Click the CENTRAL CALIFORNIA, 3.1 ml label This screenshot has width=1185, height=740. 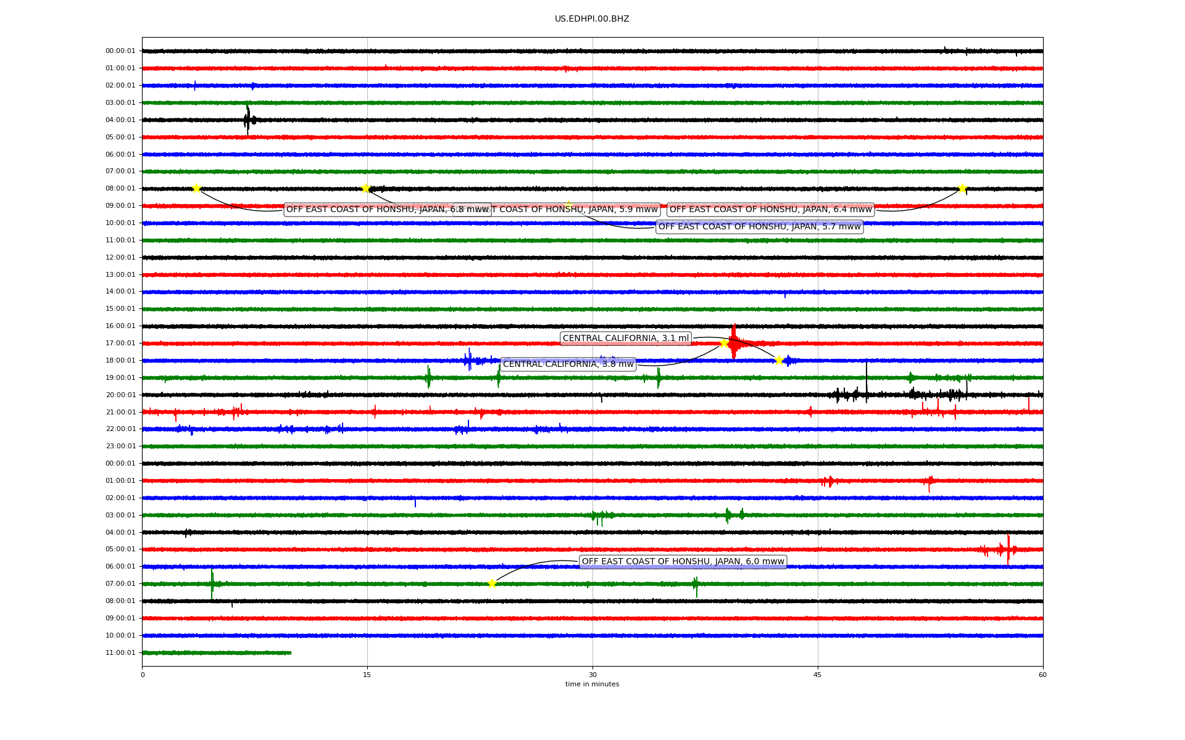(x=625, y=338)
